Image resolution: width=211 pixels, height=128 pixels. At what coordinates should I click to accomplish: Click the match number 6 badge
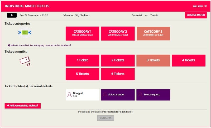tap(12, 15)
